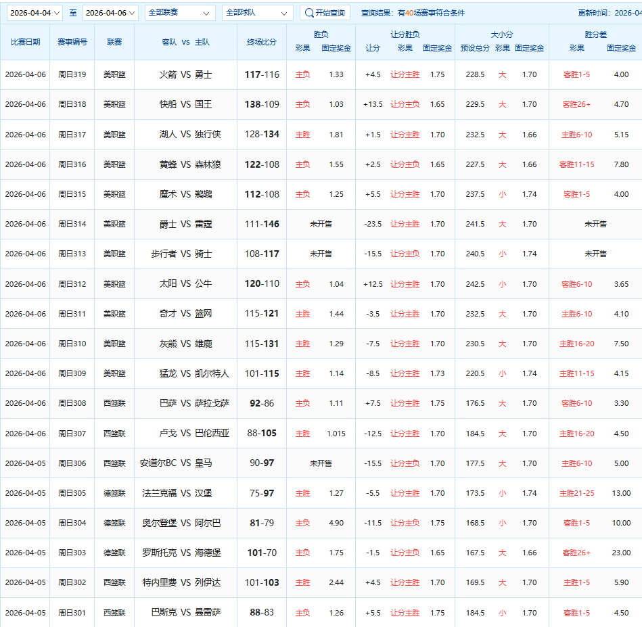Click 未开售 in 爵士 VS 雷霆 row
The width and height of the screenshot is (642, 627).
(321, 224)
